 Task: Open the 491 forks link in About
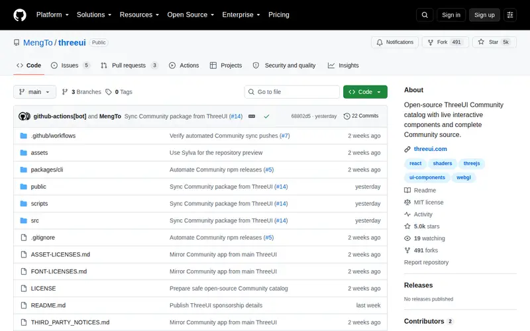click(421, 250)
